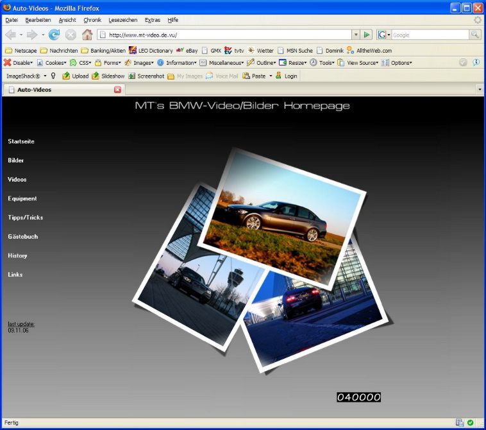Select the Auto-Videos tab
Image resolution: width=486 pixels, height=430 pixels.
pyautogui.click(x=64, y=90)
